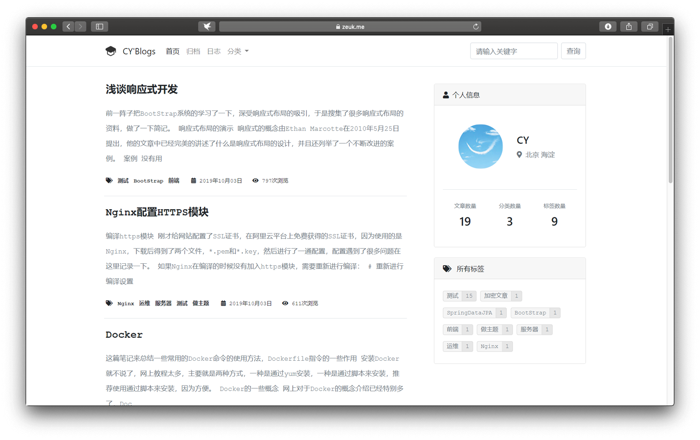Image resolution: width=700 pixels, height=440 pixels.
Task: Go back with the browser back arrow
Action: tap(68, 27)
